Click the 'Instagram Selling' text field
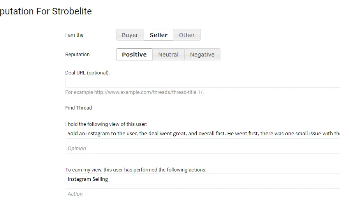The height and width of the screenshot is (212, 340). point(203,179)
